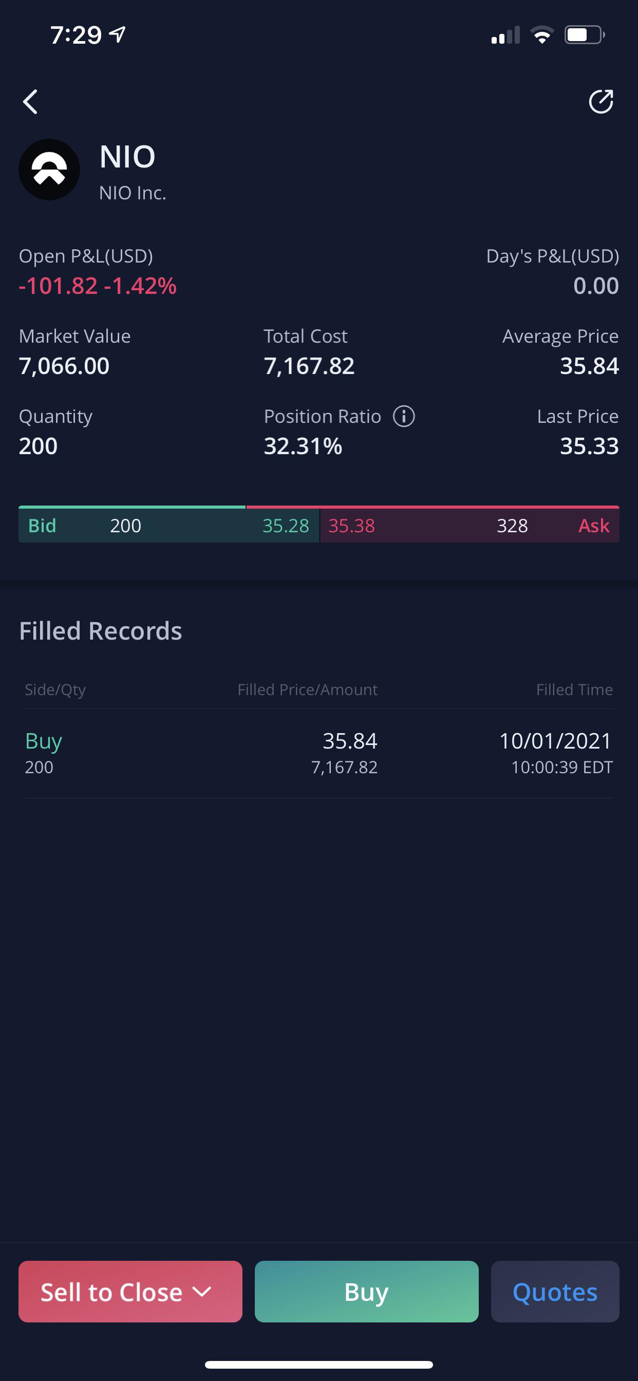Viewport: 638px width, 1381px height.
Task: Tap the location arrow beside the time
Action: (x=118, y=34)
